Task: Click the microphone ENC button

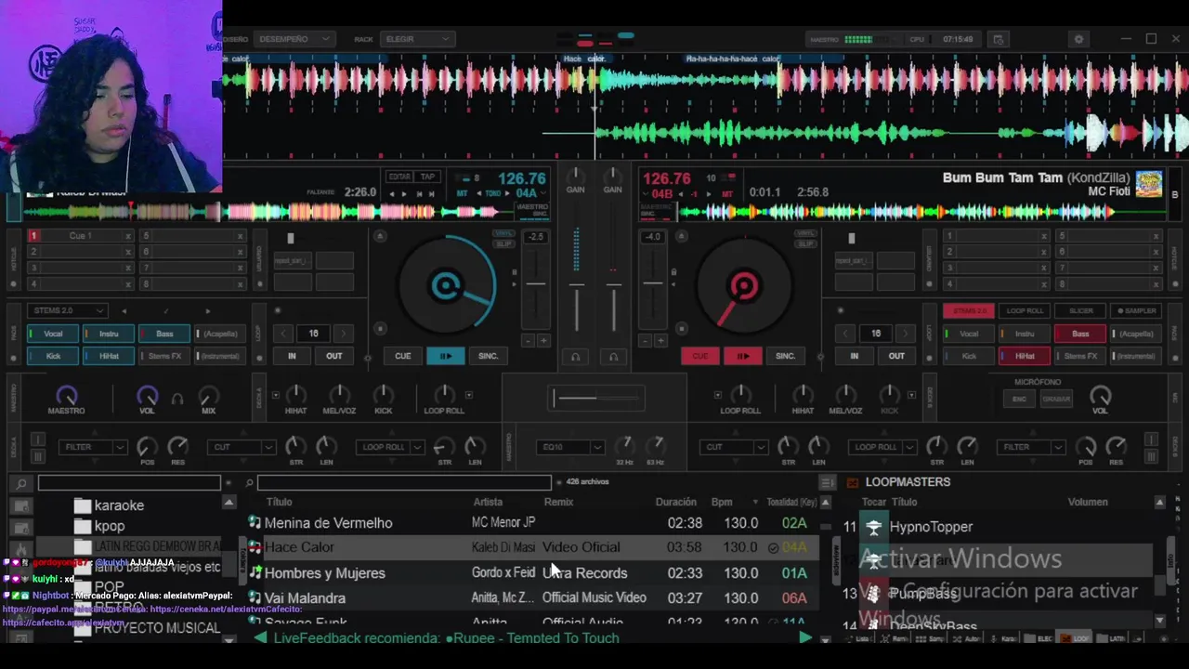Action: click(x=1019, y=400)
